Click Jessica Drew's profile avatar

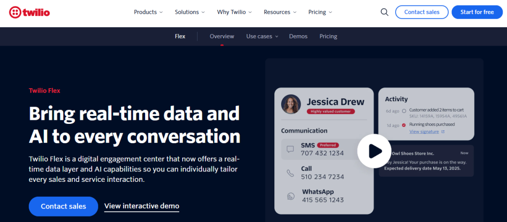pos(291,105)
